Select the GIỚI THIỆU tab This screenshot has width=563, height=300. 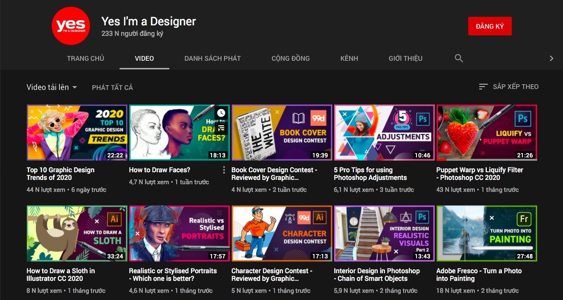[x=405, y=58]
